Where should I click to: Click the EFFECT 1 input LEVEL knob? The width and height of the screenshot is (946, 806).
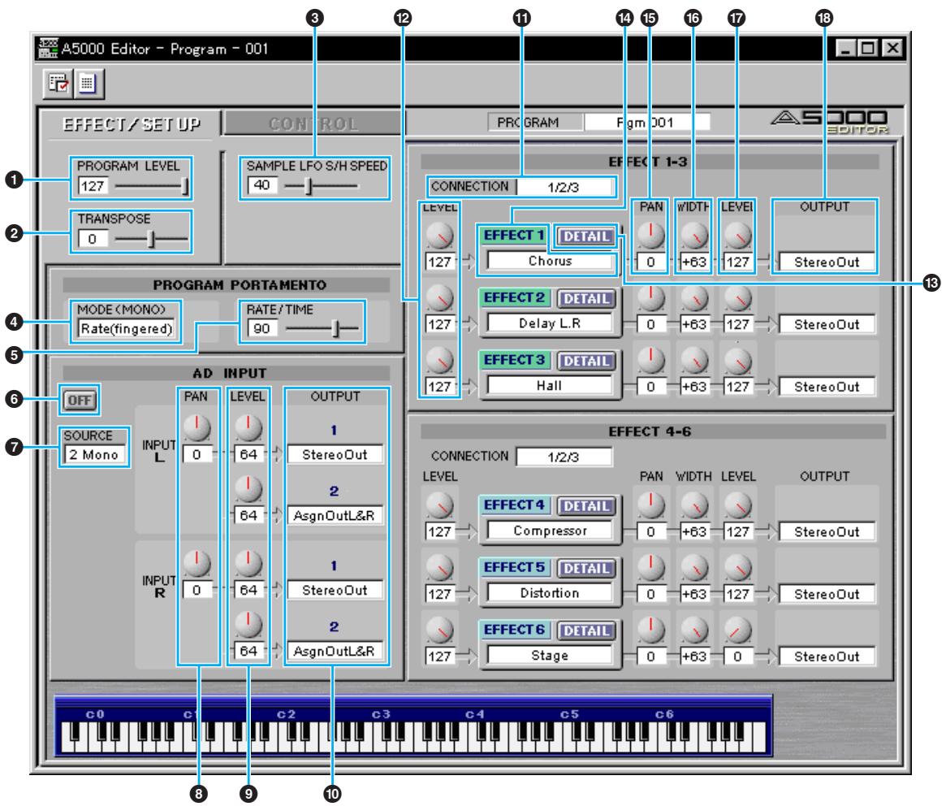coord(440,236)
